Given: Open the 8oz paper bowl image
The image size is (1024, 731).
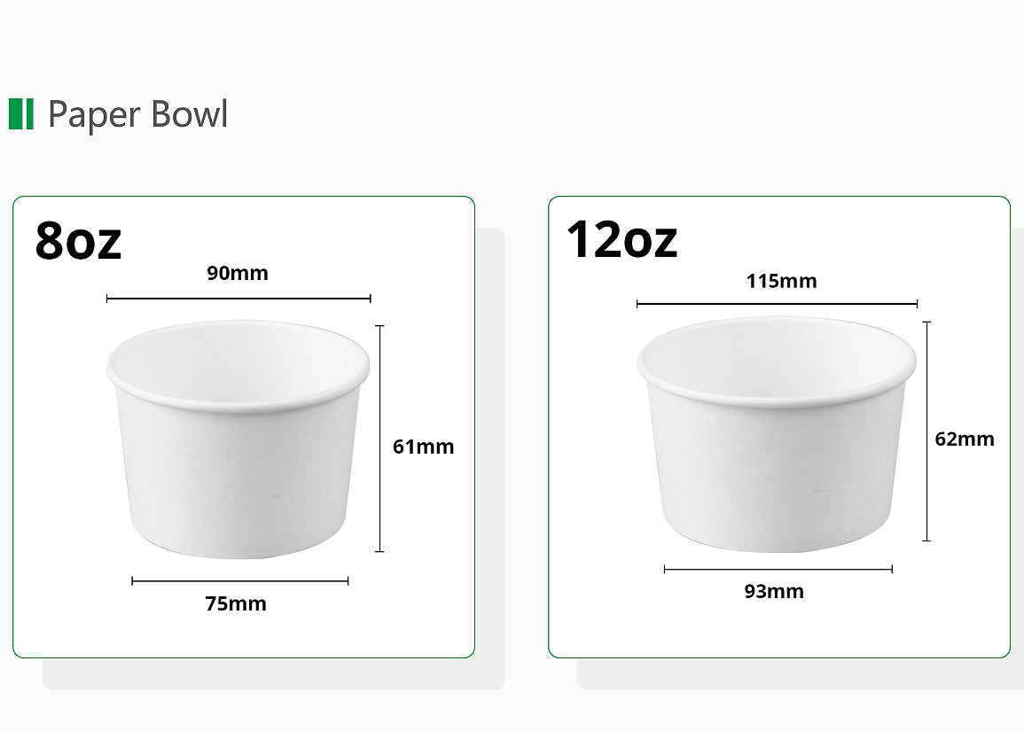Looking at the screenshot, I should (238, 439).
